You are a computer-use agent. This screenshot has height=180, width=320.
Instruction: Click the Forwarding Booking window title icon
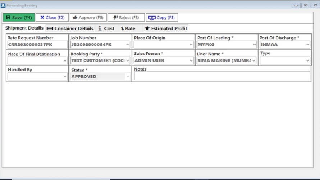coord(3,5)
